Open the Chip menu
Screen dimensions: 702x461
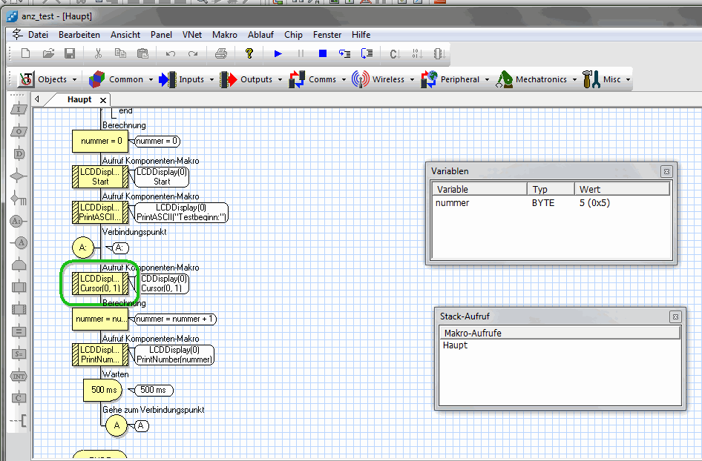pyautogui.click(x=293, y=34)
